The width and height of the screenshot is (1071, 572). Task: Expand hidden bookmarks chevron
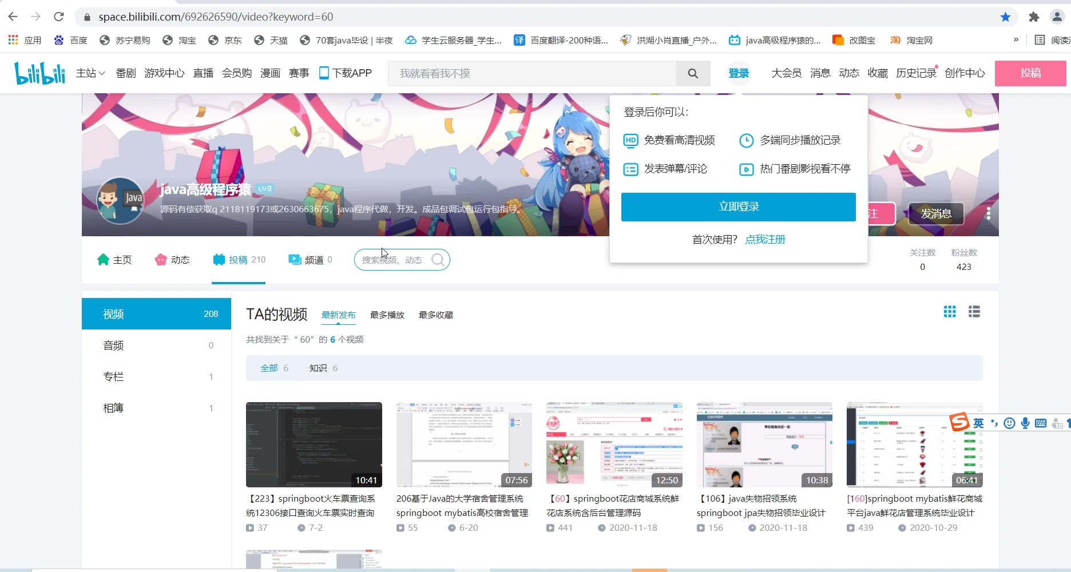coord(1016,40)
